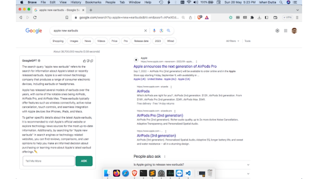Click the browser back arrow

pyautogui.click(x=21, y=17)
